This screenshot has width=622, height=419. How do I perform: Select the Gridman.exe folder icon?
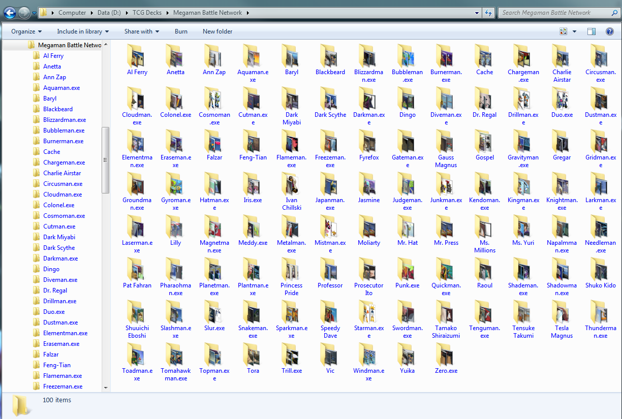(600, 141)
